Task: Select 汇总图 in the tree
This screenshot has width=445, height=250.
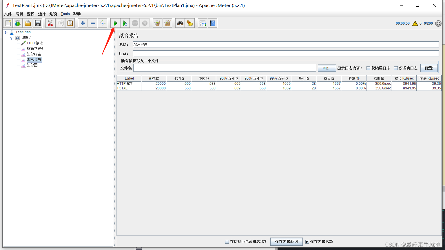Action: (x=32, y=65)
